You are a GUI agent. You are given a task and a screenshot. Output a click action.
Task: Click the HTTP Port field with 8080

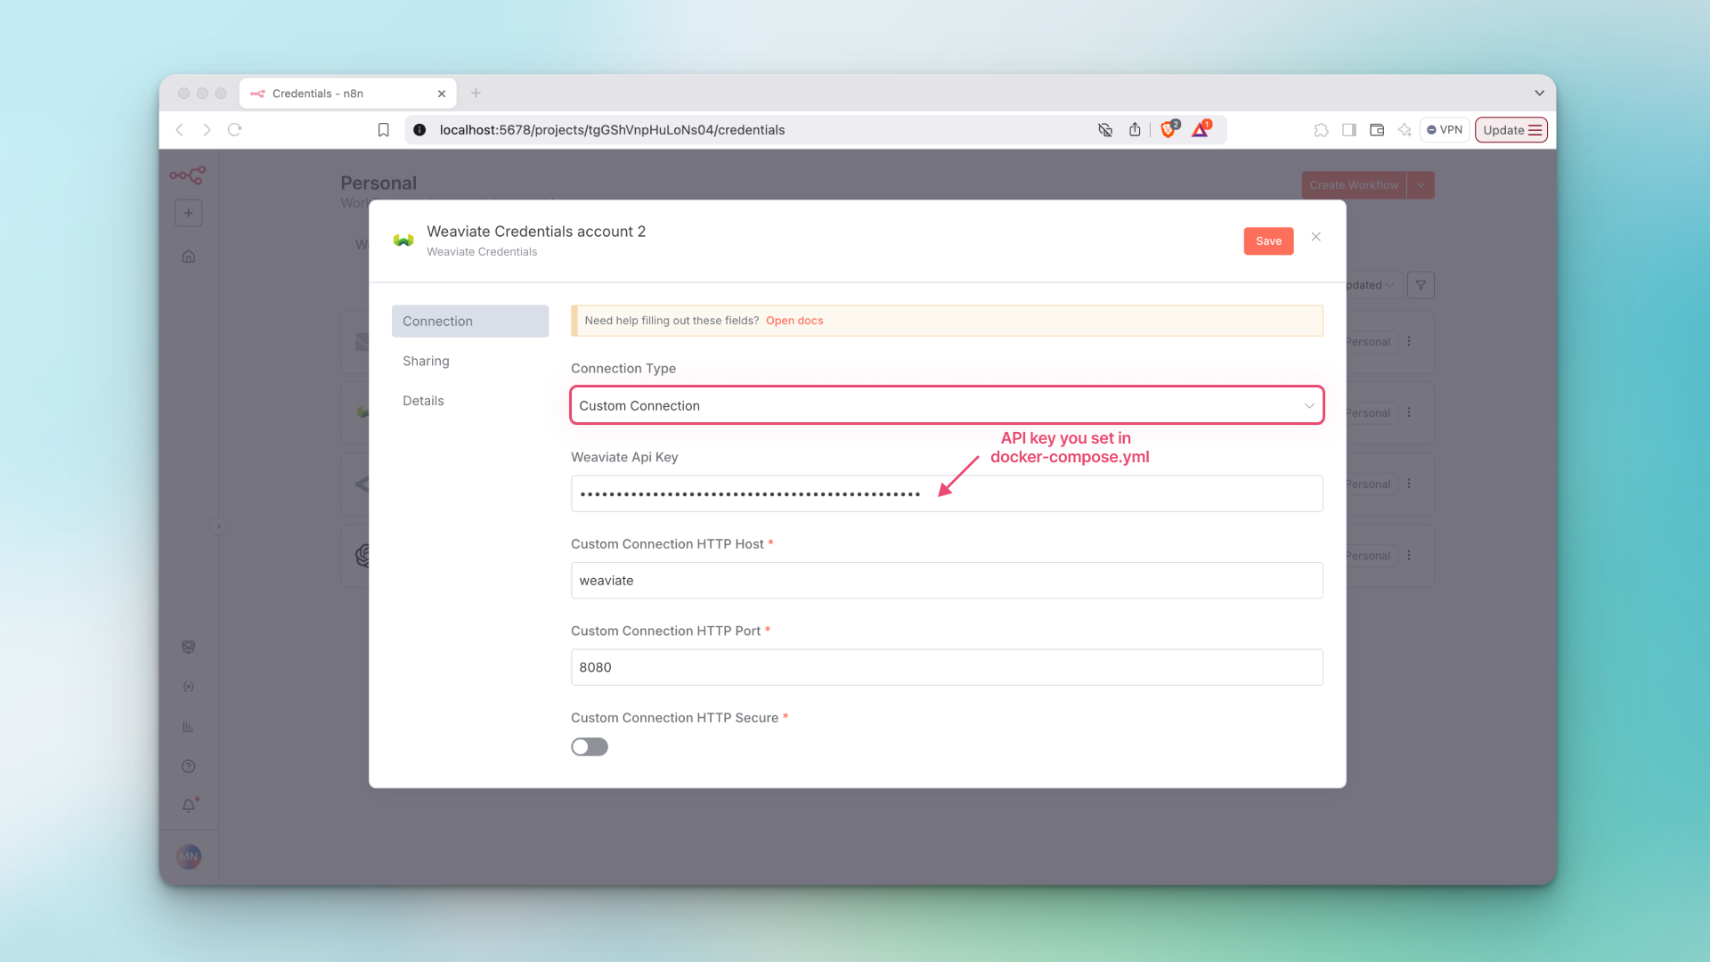click(947, 667)
